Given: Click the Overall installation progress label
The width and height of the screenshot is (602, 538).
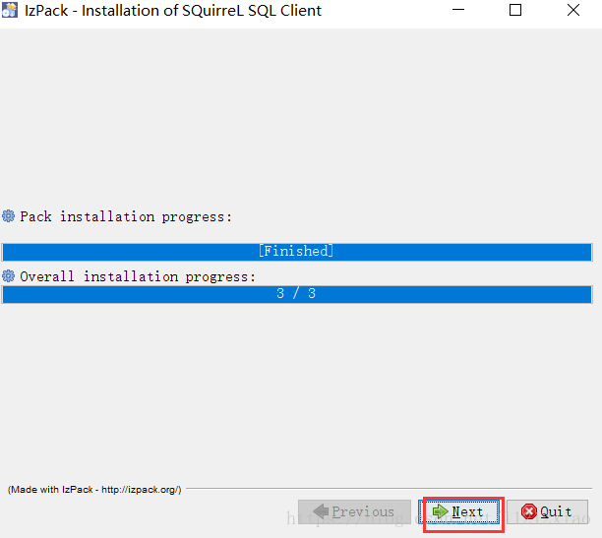Looking at the screenshot, I should (138, 277).
